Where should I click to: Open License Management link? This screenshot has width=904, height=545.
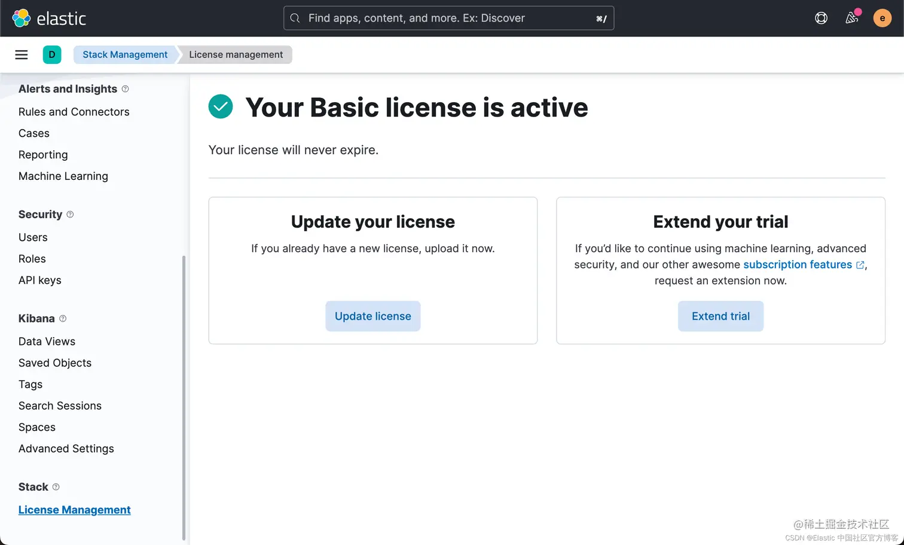(75, 510)
